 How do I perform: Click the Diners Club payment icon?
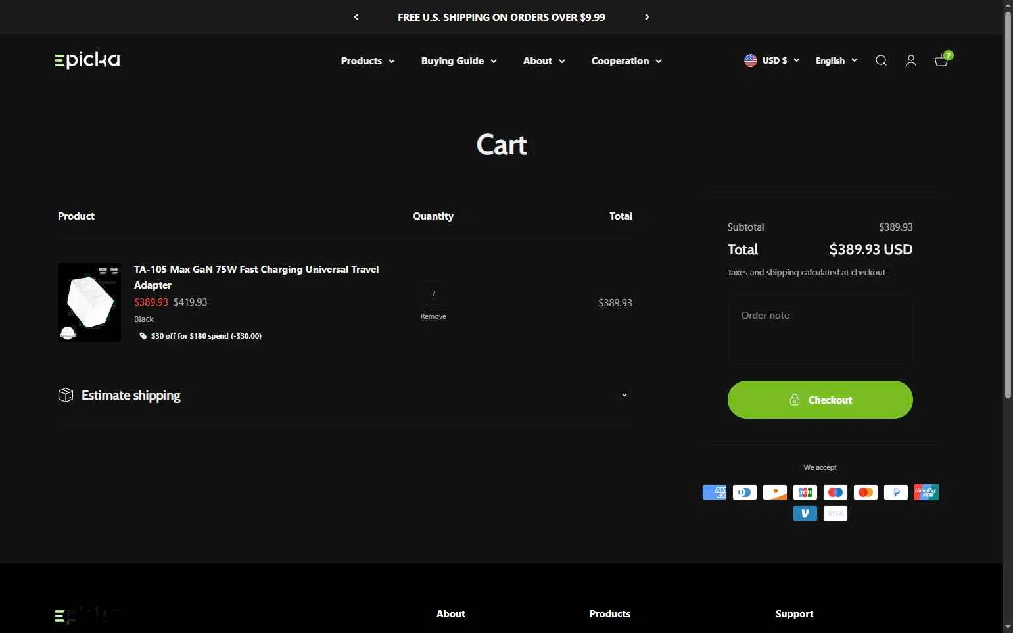pyautogui.click(x=745, y=492)
